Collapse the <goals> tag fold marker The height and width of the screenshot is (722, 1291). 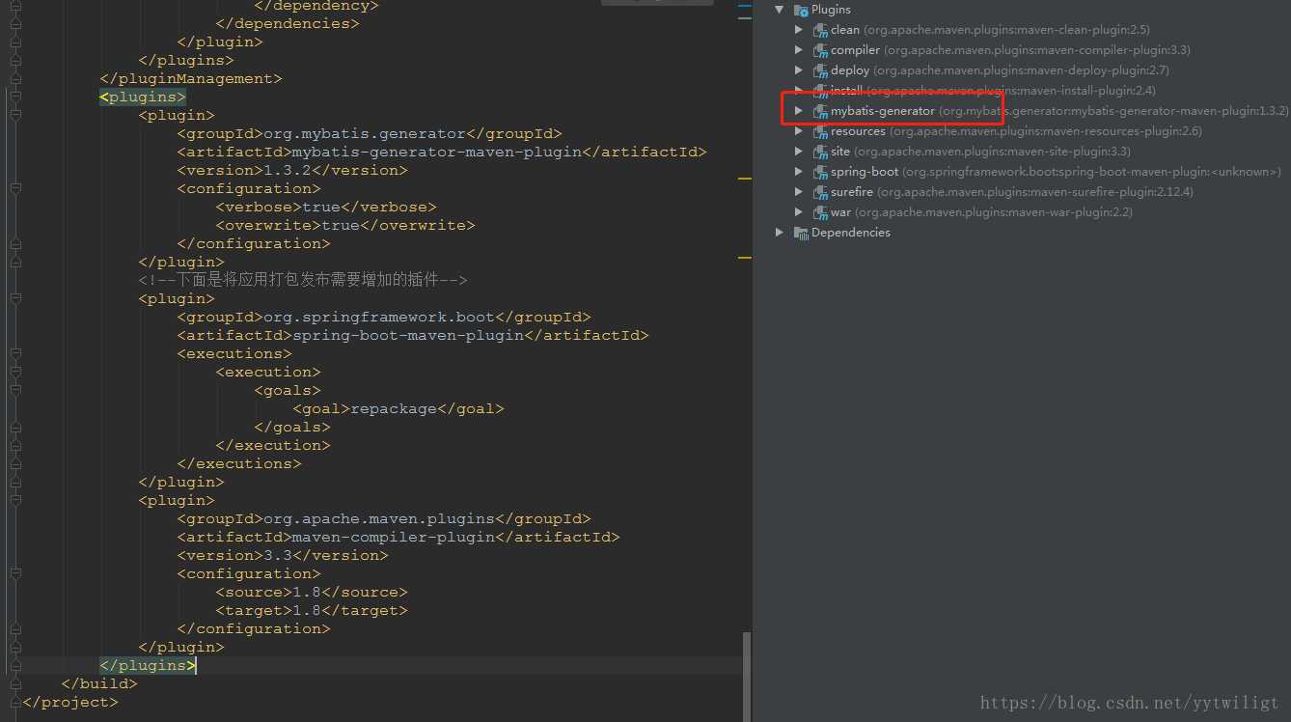14,390
